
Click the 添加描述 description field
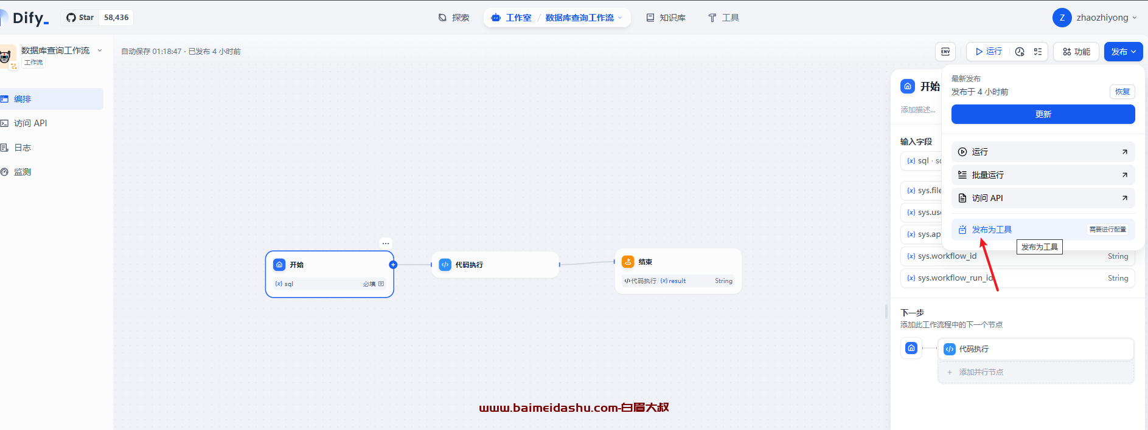[919, 110]
